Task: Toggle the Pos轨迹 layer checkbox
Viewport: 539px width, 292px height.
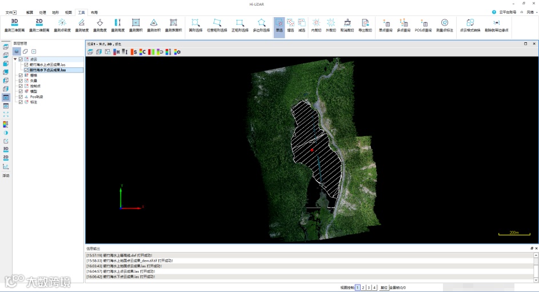Action: [21, 97]
